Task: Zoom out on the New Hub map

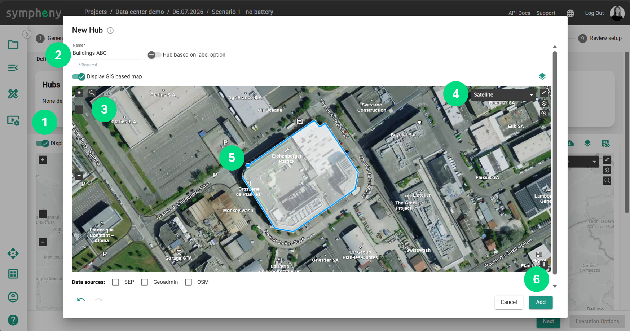Action: 79,176
